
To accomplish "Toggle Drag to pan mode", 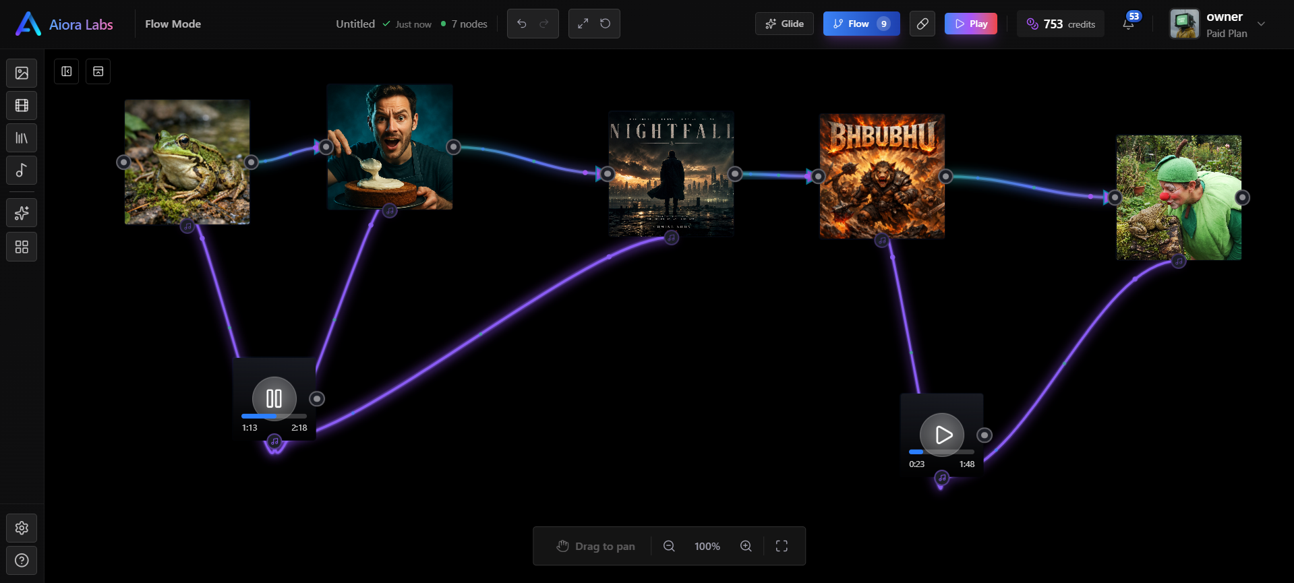I will (x=595, y=546).
